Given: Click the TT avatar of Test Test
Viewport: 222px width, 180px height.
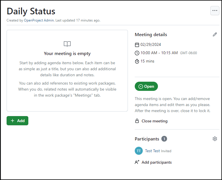Looking at the screenshot, I should 139,151.
